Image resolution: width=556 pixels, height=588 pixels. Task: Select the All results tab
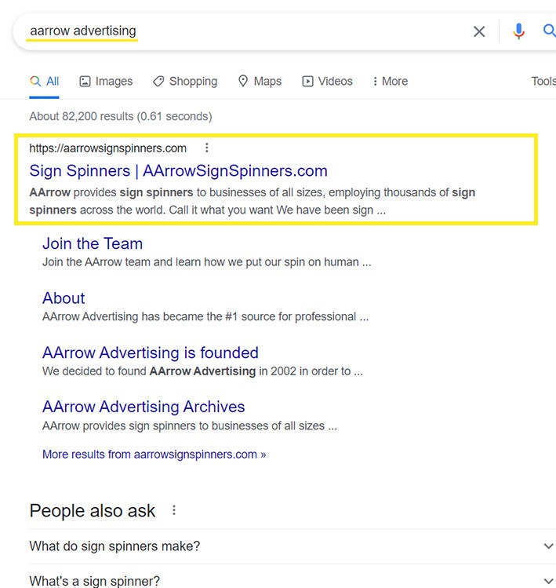tap(45, 82)
